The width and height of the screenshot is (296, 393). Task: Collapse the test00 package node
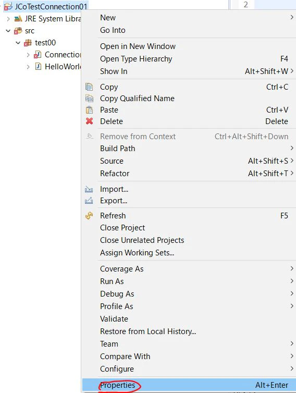pyautogui.click(x=18, y=43)
